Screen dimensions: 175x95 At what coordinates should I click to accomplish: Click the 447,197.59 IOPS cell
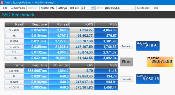click(82, 47)
